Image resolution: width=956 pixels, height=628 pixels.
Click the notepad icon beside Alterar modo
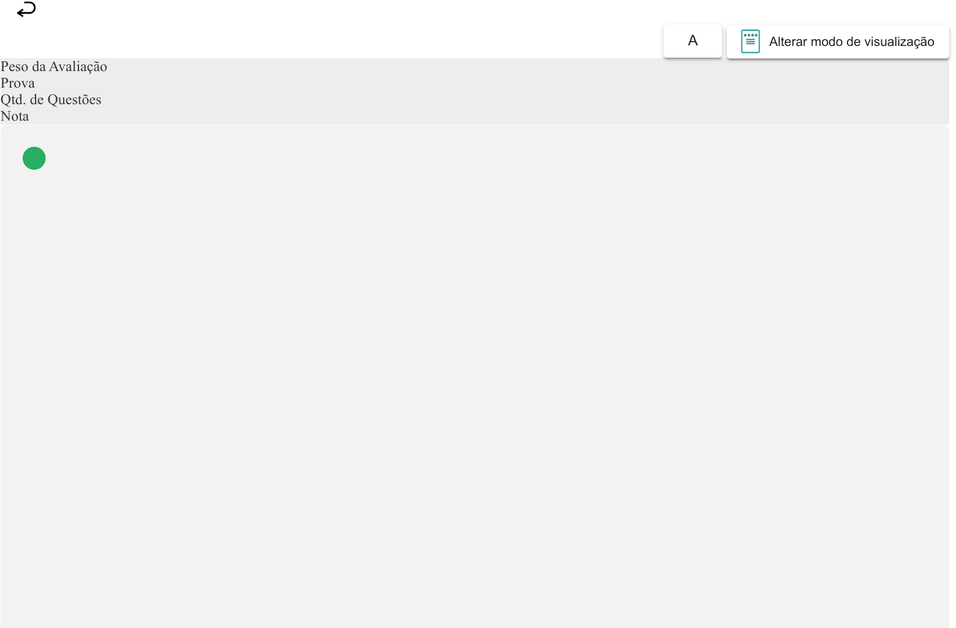750,42
